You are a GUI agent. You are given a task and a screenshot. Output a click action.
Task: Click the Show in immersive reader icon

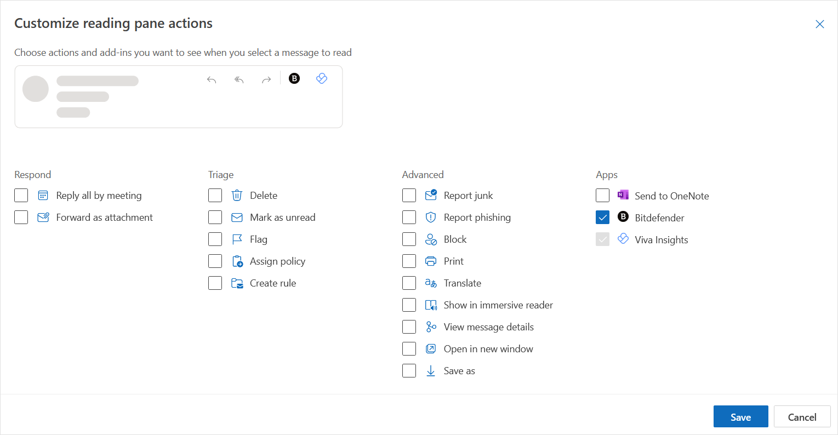click(431, 305)
